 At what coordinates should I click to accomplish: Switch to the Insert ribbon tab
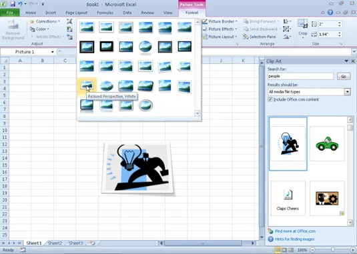[51, 13]
